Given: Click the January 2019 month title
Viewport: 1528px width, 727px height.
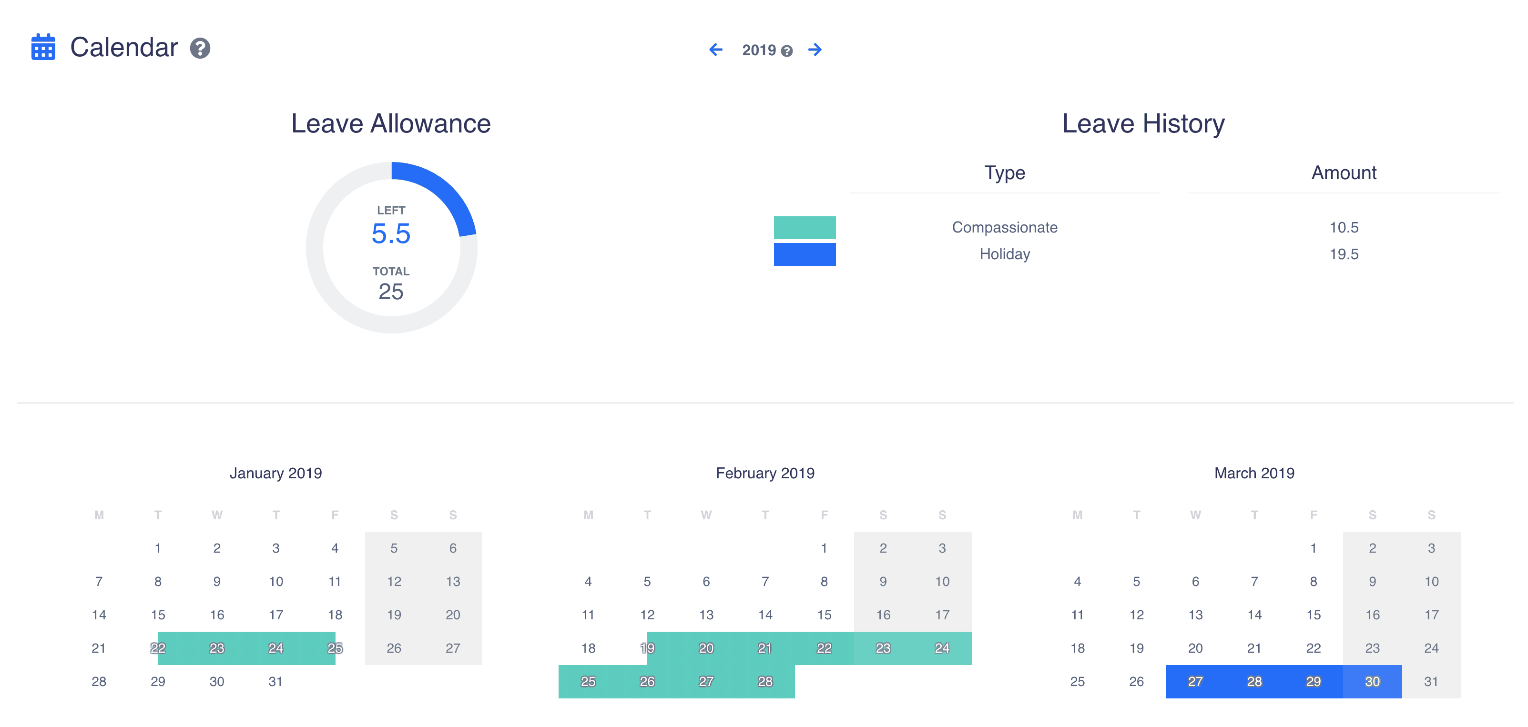Looking at the screenshot, I should click(276, 473).
